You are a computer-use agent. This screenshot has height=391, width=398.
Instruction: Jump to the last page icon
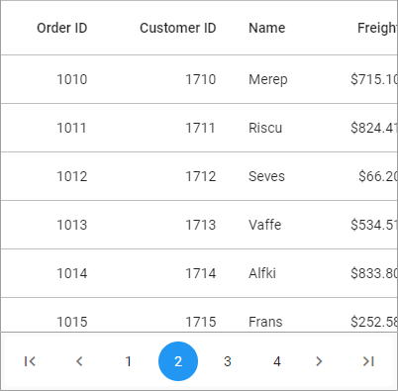pos(368,361)
